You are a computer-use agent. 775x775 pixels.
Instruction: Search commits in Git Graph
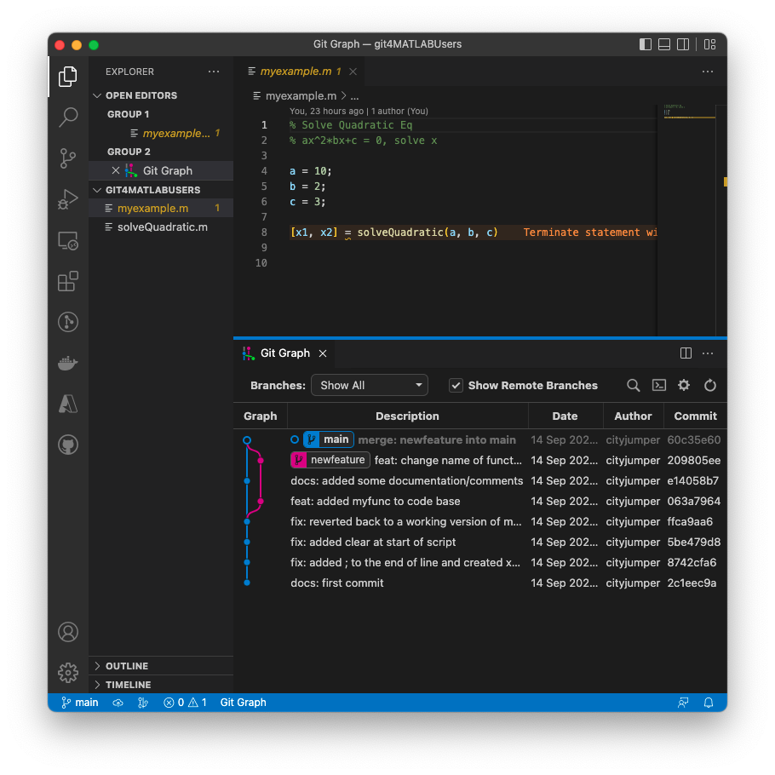(x=633, y=386)
